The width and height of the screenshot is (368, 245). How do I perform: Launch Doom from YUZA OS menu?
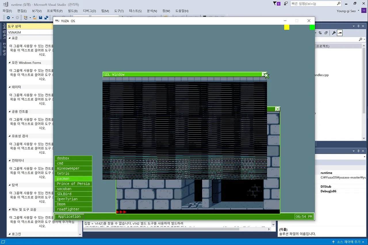[x=73, y=204]
